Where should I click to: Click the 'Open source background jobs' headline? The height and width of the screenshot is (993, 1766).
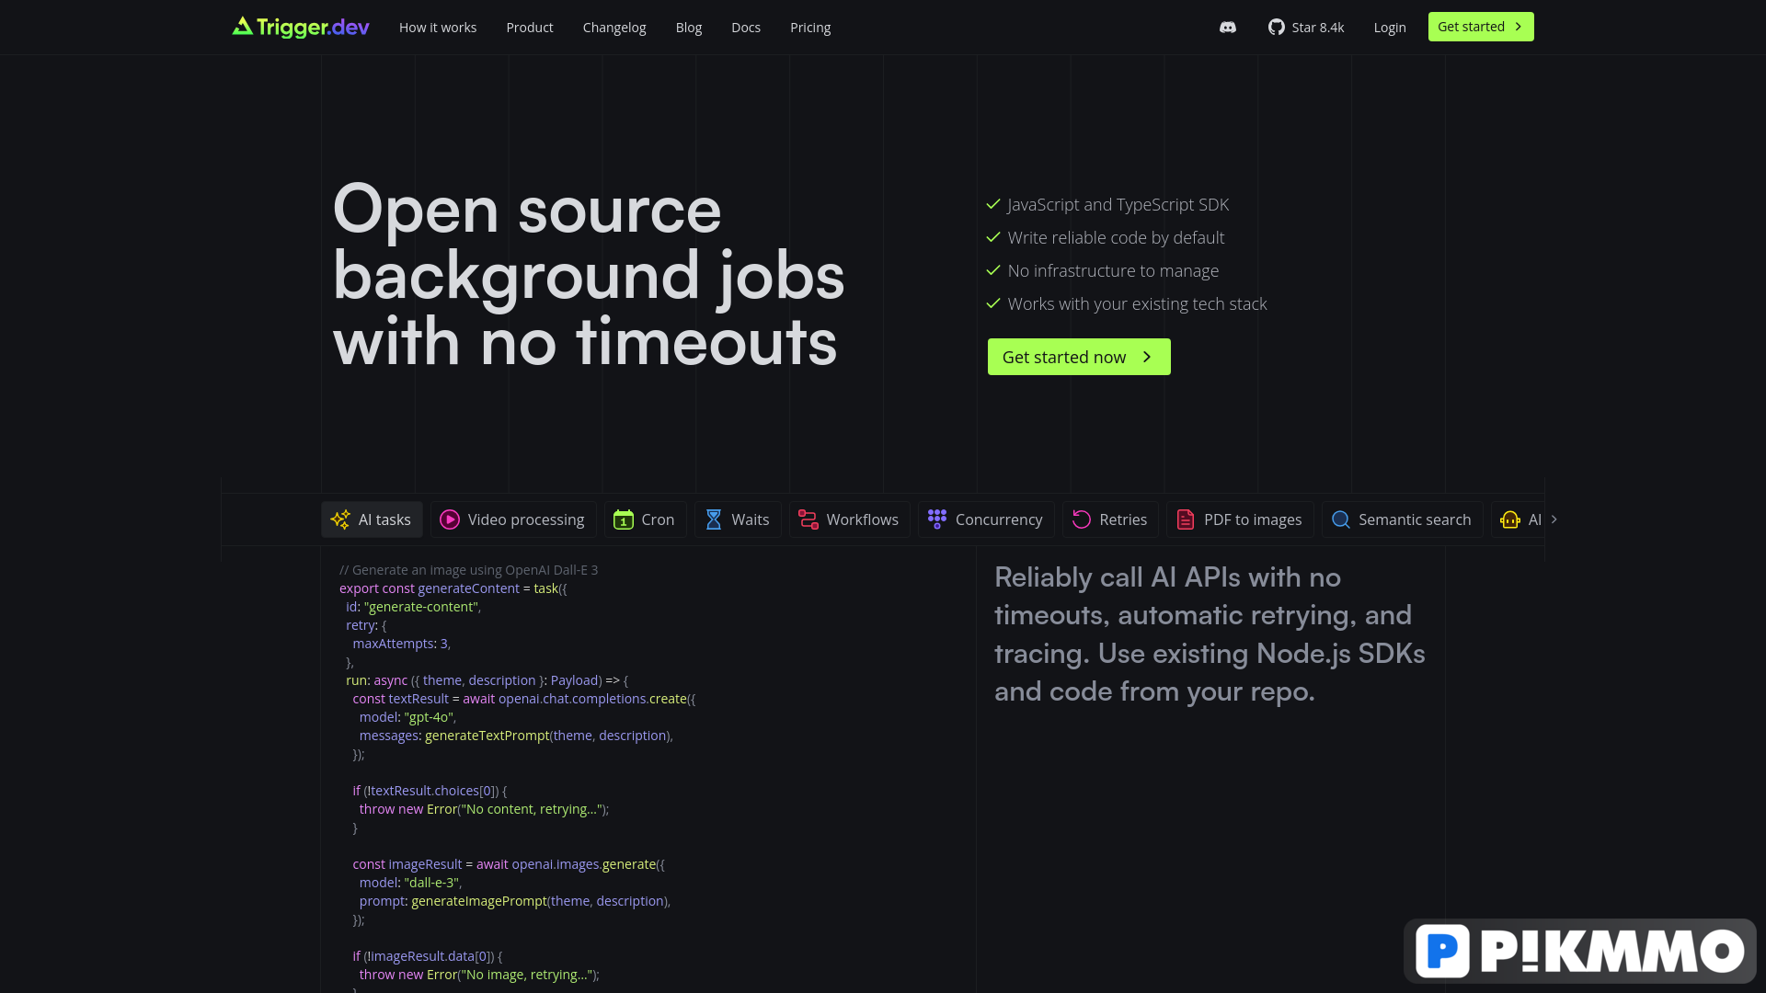point(589,276)
